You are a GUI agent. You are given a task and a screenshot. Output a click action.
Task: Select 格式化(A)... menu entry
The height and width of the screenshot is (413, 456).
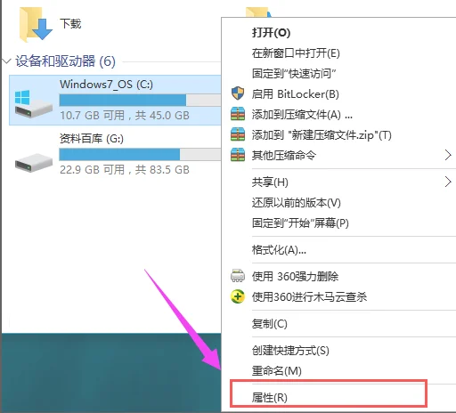[279, 250]
